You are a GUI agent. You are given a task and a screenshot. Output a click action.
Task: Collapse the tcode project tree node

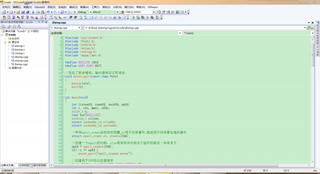pyautogui.click(x=2, y=35)
